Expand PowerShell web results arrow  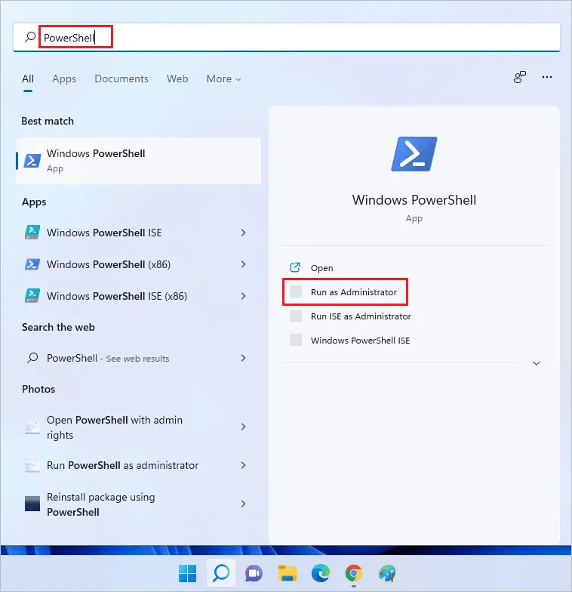243,358
